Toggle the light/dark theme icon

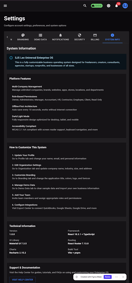[x=109, y=6]
